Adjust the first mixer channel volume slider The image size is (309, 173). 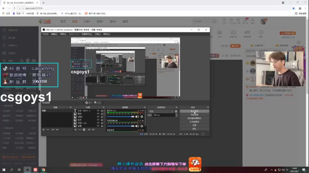coord(121,117)
